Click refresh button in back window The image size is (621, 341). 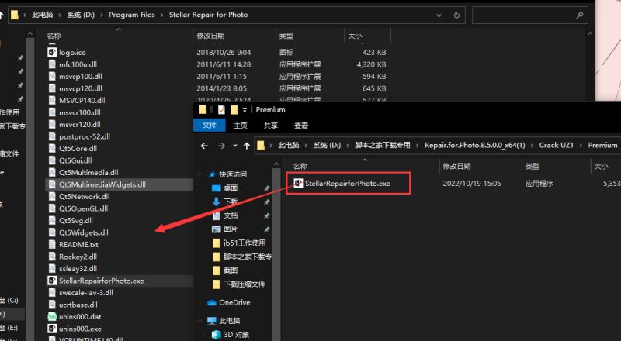tap(456, 15)
